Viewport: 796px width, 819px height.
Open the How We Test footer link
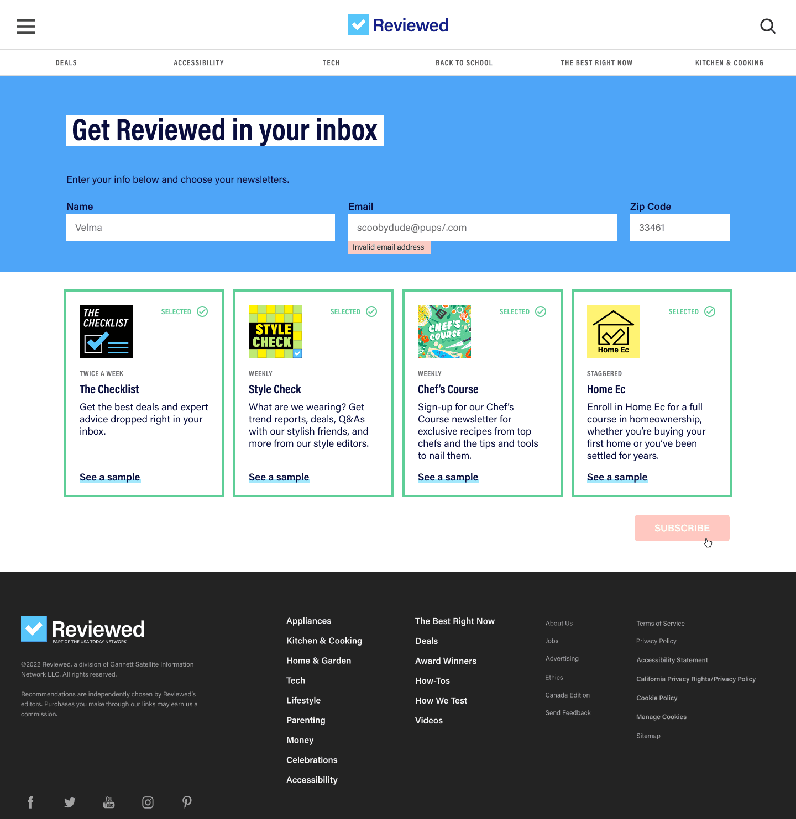point(441,700)
